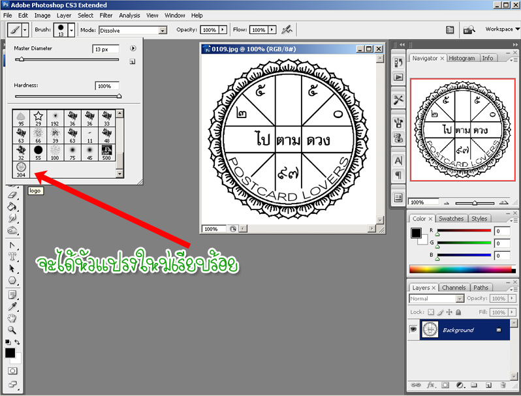Select the Sponge tool

point(12,230)
